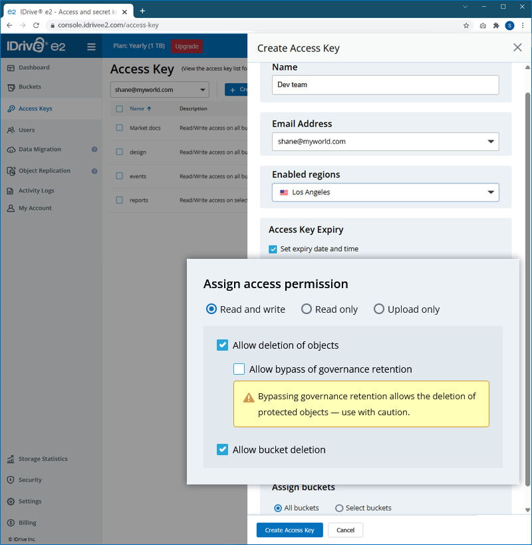The width and height of the screenshot is (532, 545).
Task: Click the Buckets sidebar icon
Action: pos(11,87)
